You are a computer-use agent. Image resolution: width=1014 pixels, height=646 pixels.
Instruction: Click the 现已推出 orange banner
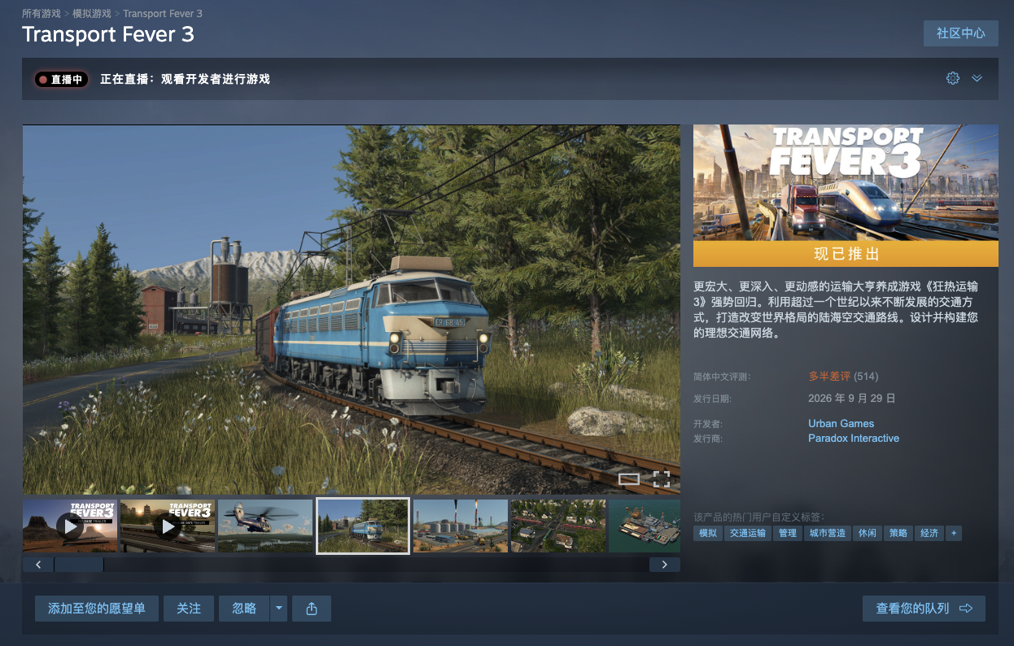pyautogui.click(x=846, y=255)
